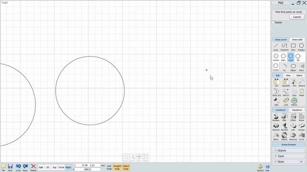Select the Boolean construct tool

tap(276, 117)
